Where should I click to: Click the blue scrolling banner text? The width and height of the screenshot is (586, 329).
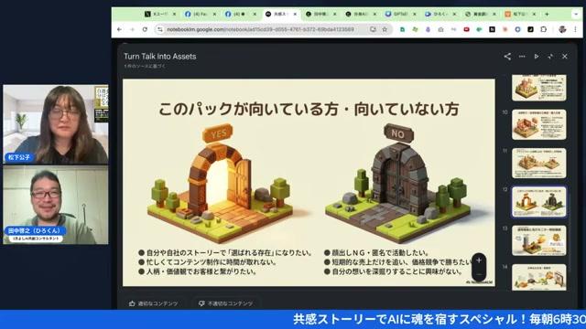[x=439, y=319]
